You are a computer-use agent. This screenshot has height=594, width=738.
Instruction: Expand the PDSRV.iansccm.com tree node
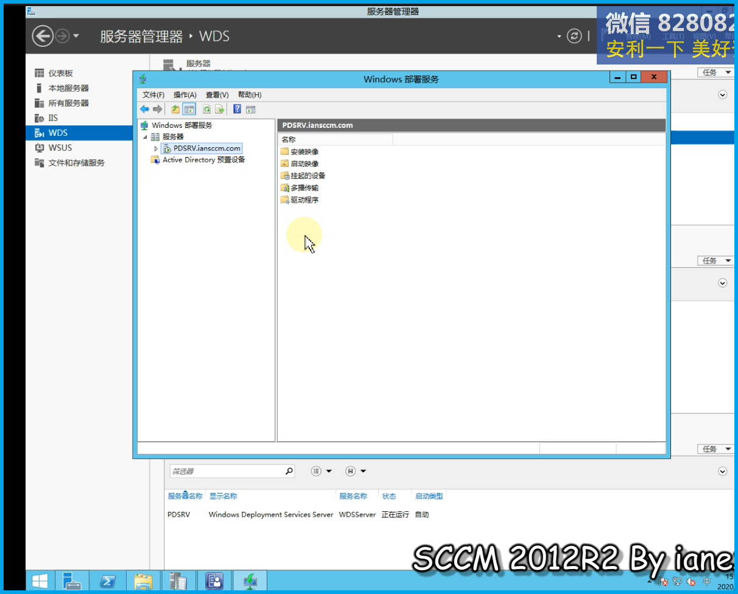[x=156, y=148]
